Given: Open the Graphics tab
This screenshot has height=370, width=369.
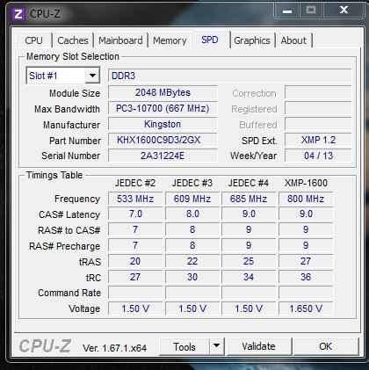Looking at the screenshot, I should [x=252, y=40].
